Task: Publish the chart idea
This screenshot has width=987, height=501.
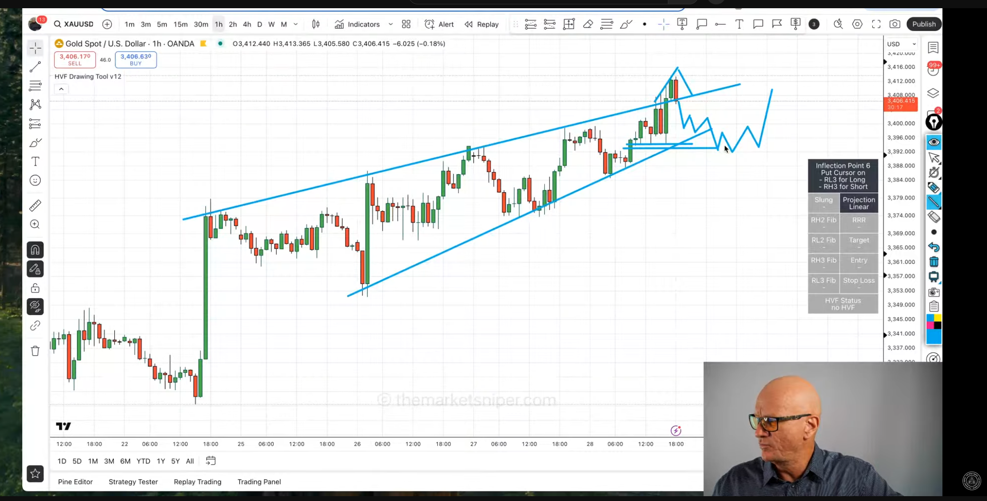Action: (924, 24)
